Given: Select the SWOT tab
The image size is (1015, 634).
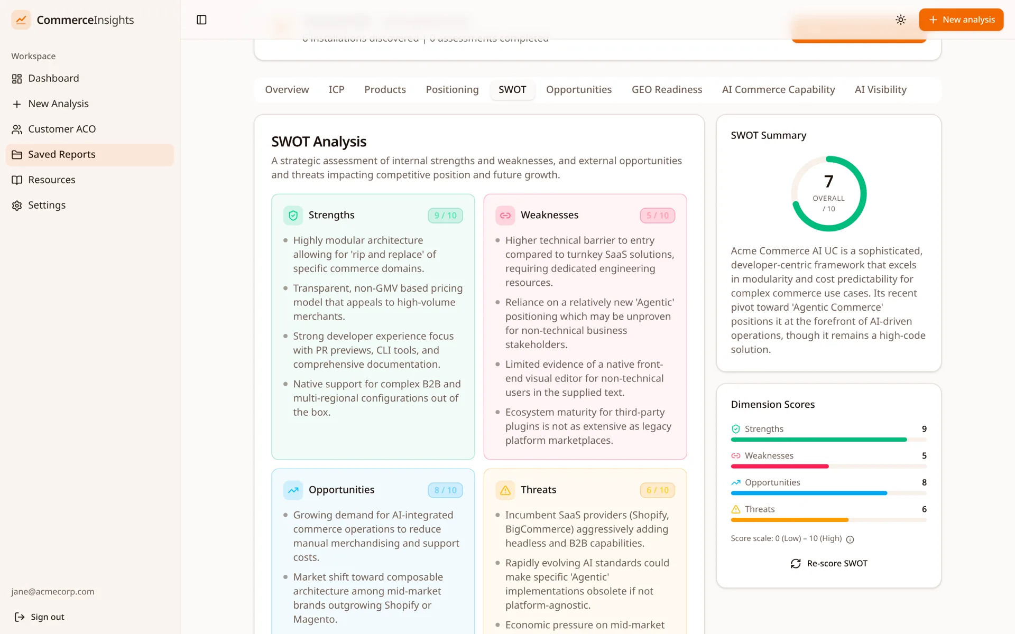Looking at the screenshot, I should click(512, 89).
